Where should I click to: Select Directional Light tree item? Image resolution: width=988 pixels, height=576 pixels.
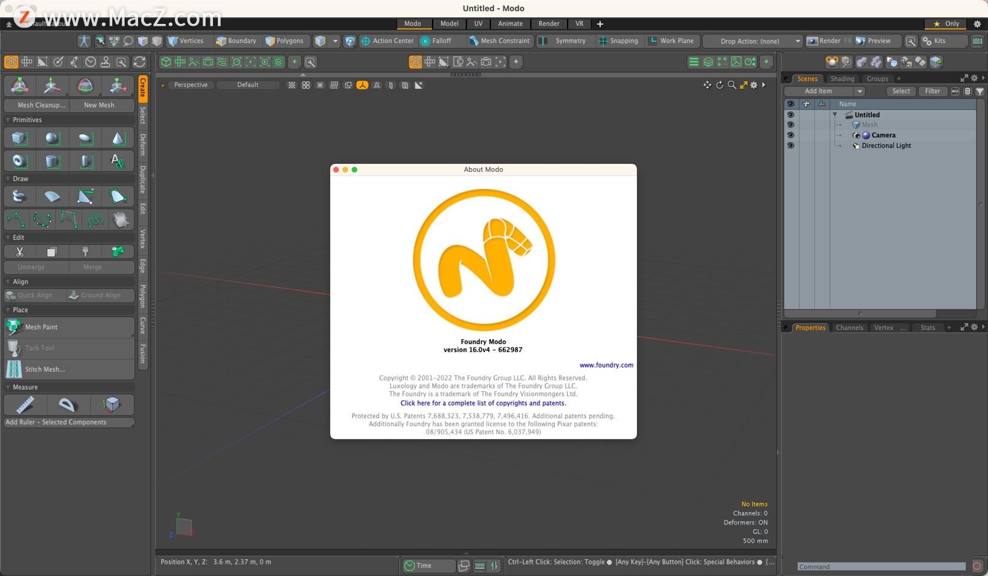pyautogui.click(x=886, y=145)
